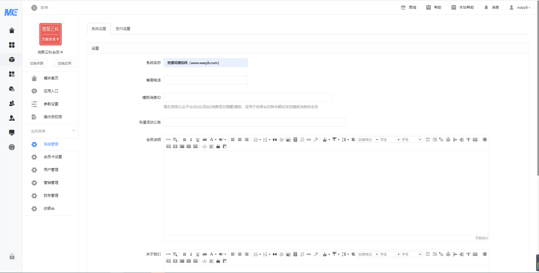Open font color dropdown arrow in 会员说明 editor
Screen dimensions: 539x273
click(x=216, y=140)
